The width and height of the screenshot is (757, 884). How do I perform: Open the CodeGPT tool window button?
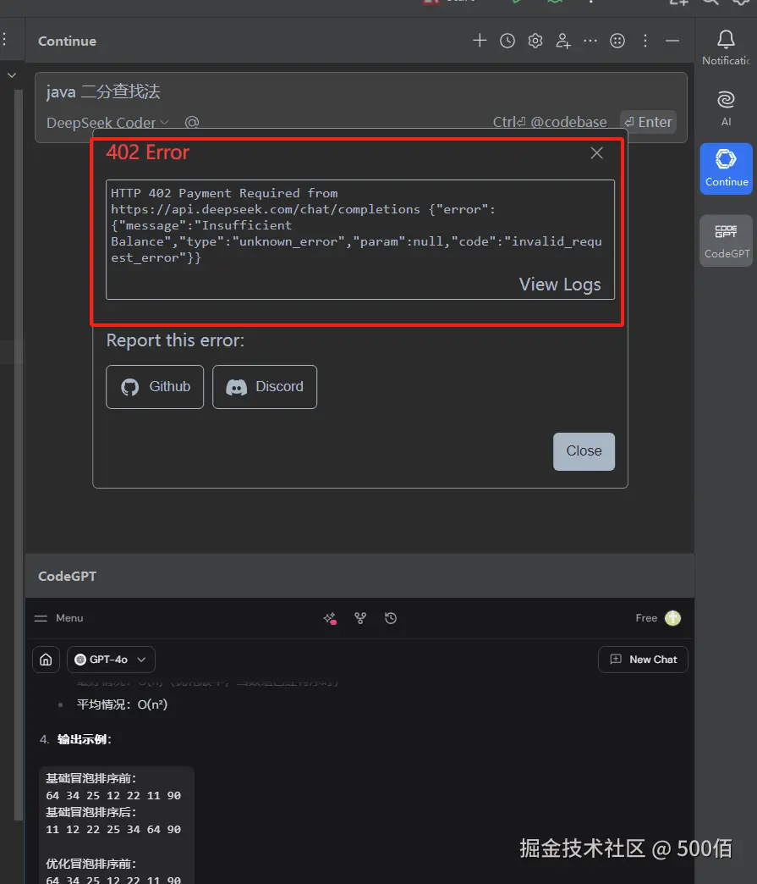tap(726, 240)
